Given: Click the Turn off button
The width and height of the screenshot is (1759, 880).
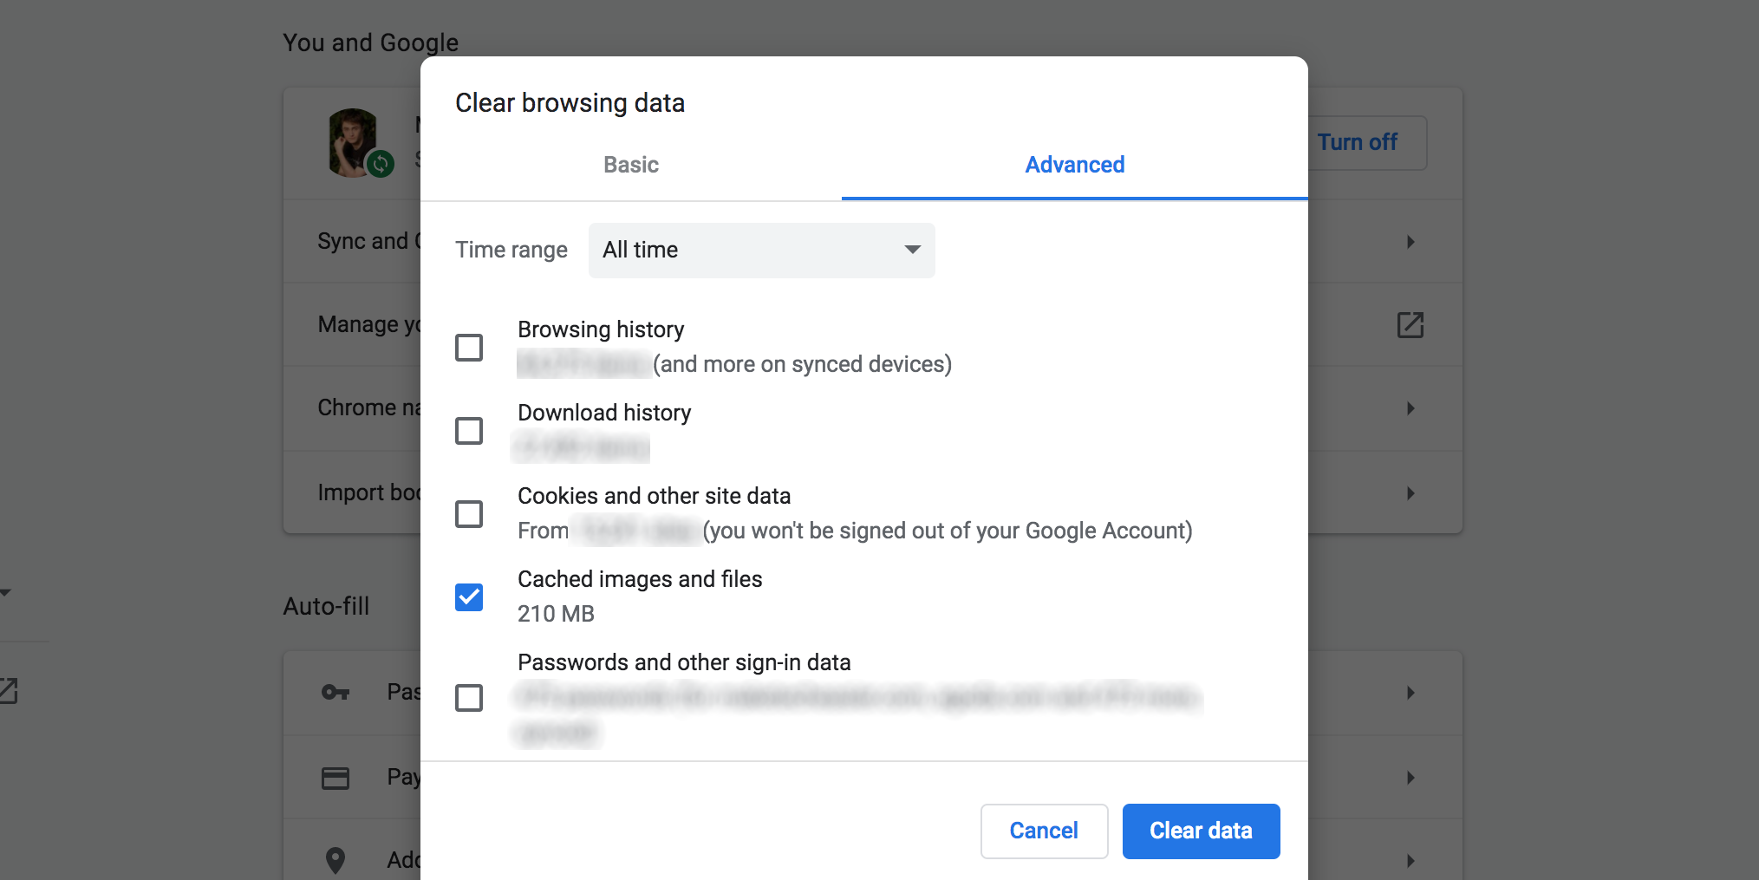Looking at the screenshot, I should (1357, 142).
